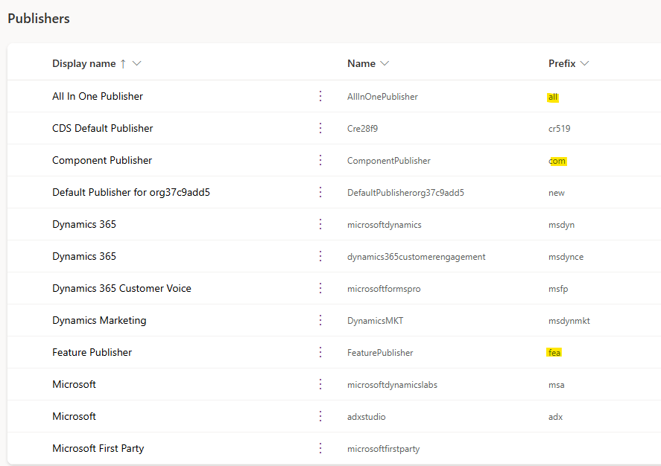The image size is (661, 466).
Task: Expand the Display name column dropdown chevron
Action: click(136, 63)
